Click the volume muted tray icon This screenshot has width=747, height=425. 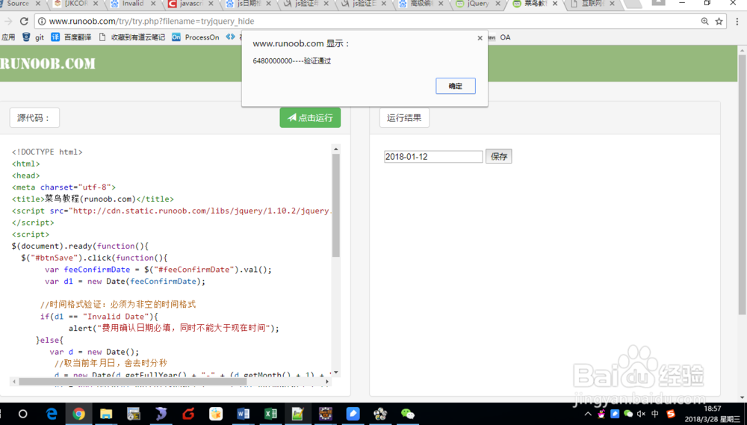pos(641,414)
